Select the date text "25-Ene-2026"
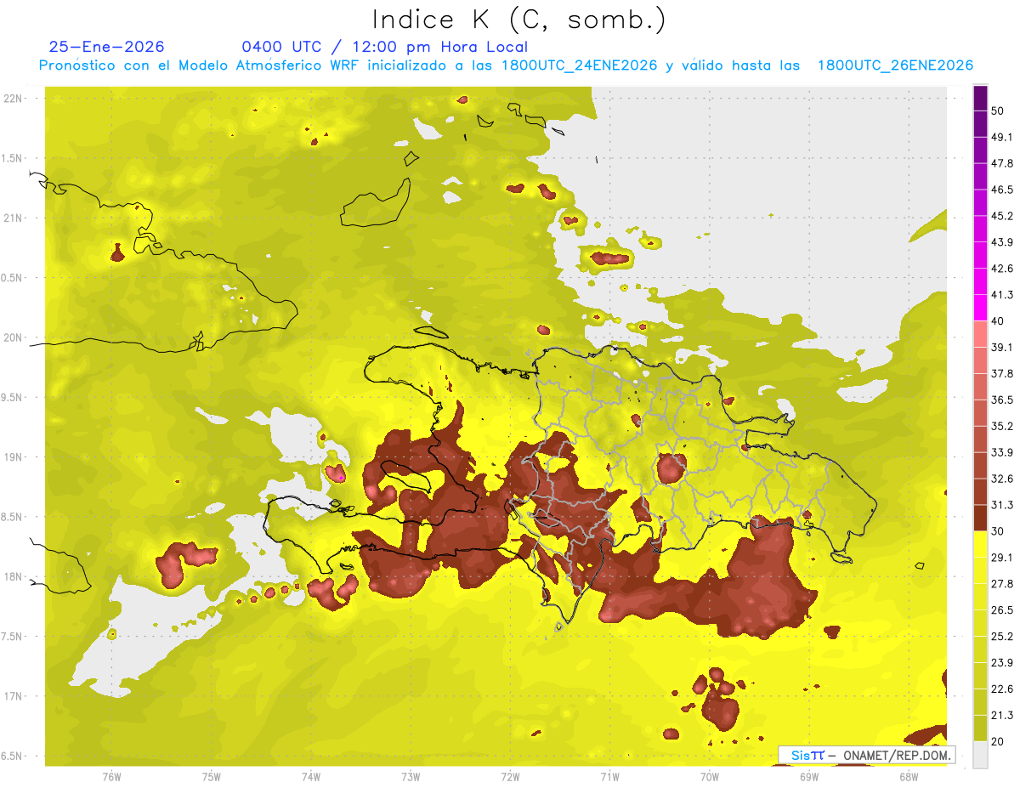The width and height of the screenshot is (1020, 788). click(x=106, y=47)
